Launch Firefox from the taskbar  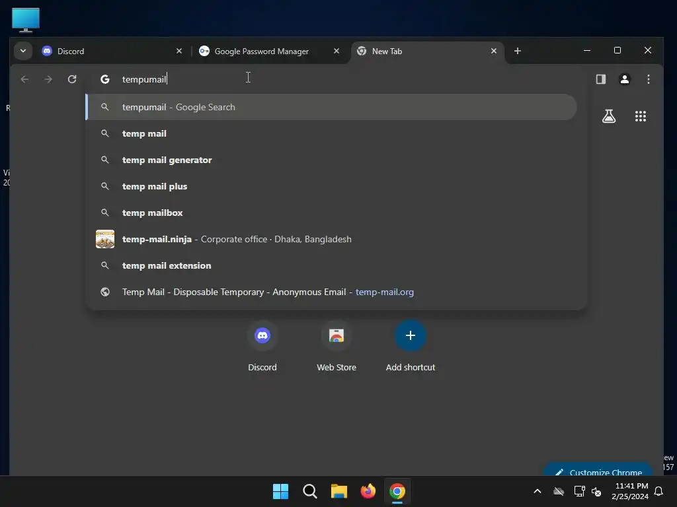click(368, 491)
